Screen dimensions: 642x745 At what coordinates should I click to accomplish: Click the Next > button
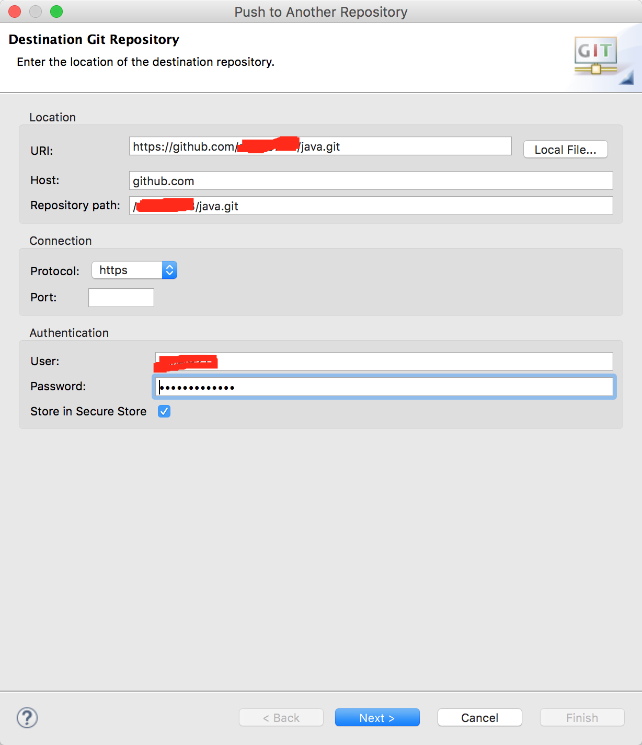[x=377, y=718]
